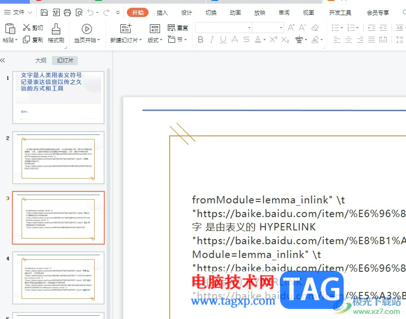406x319 pixels.
Task: Center align text
Action: pos(349,39)
